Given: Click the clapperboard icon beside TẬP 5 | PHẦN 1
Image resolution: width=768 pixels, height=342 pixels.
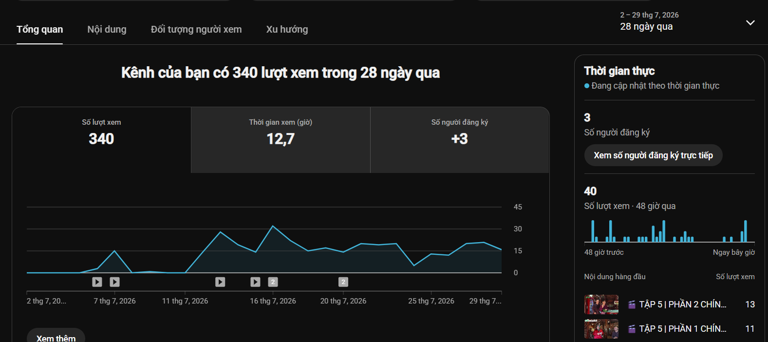Looking at the screenshot, I should pyautogui.click(x=632, y=329).
